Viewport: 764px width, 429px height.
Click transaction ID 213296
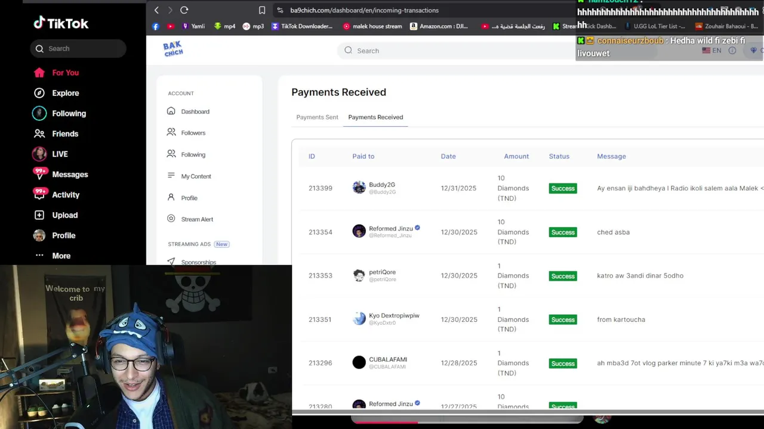pos(320,363)
